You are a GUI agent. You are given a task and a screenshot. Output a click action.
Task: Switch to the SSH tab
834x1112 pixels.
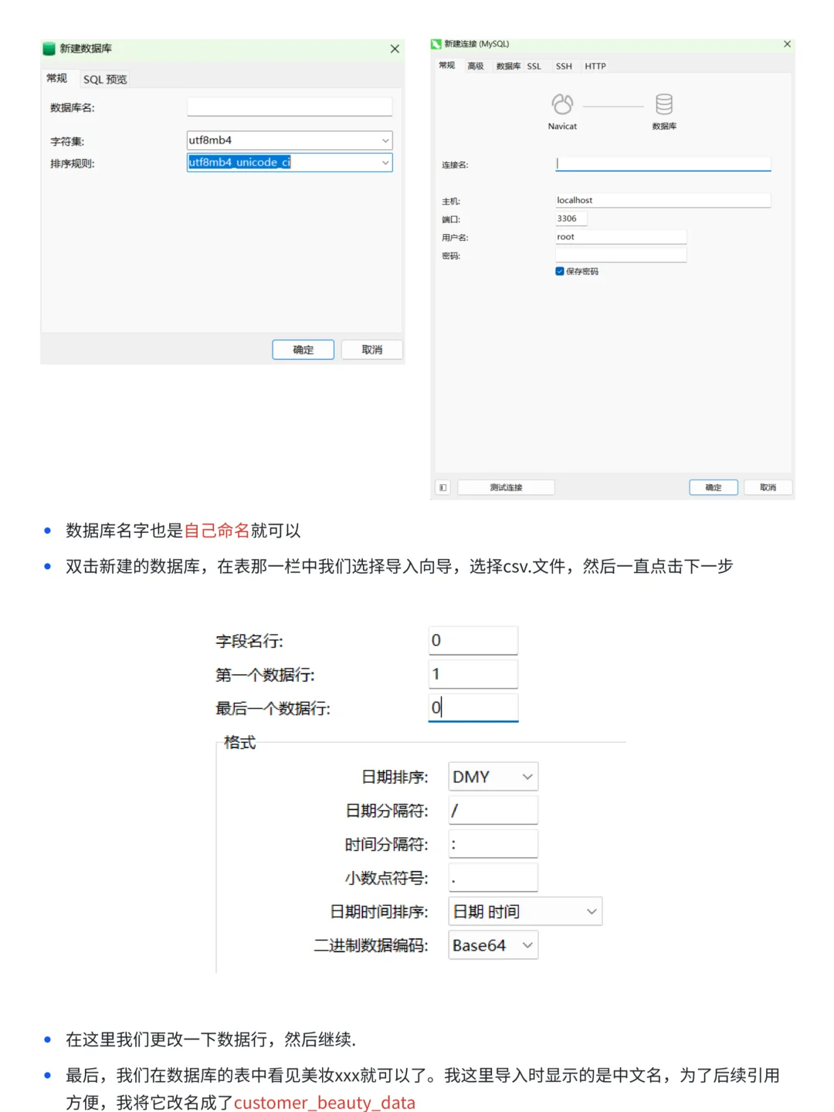[x=563, y=66]
